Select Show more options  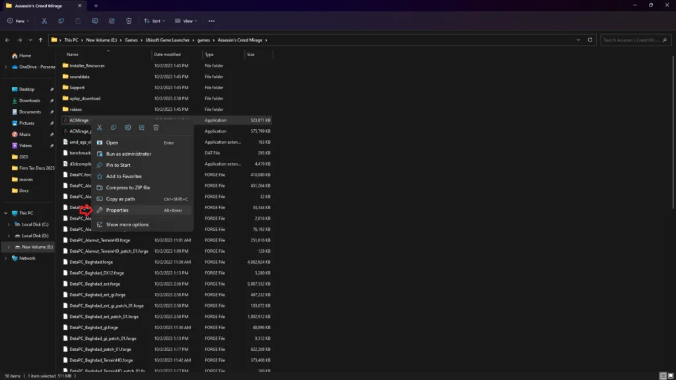click(x=142, y=224)
